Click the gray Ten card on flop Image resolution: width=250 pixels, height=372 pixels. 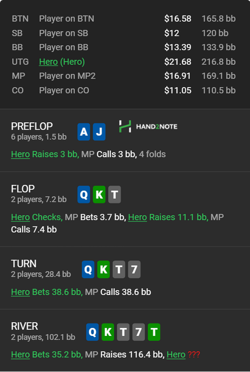(x=115, y=195)
